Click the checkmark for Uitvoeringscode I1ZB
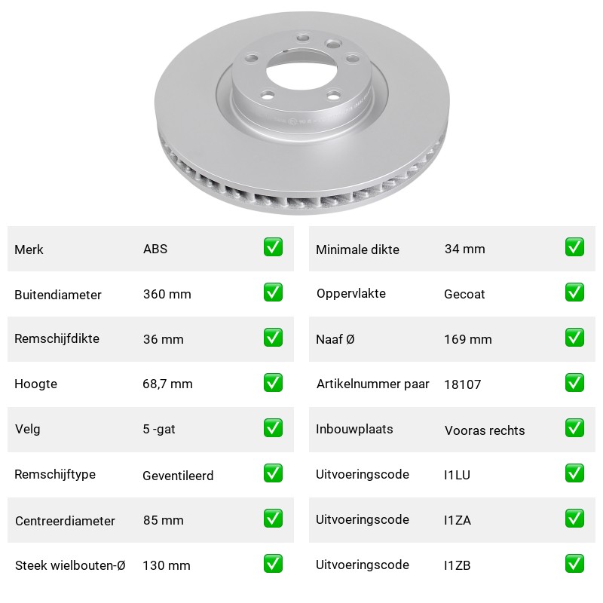 pyautogui.click(x=574, y=563)
